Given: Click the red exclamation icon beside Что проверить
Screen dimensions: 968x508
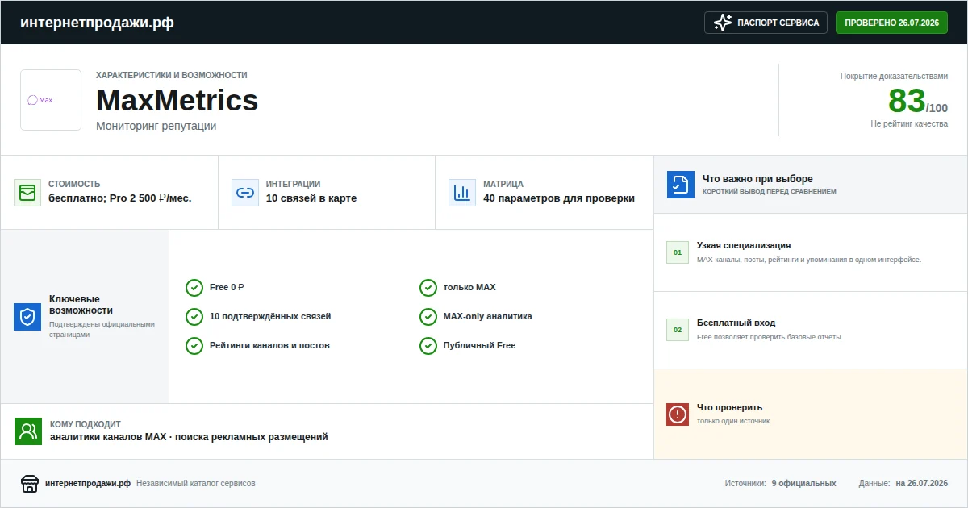Looking at the screenshot, I should click(678, 414).
